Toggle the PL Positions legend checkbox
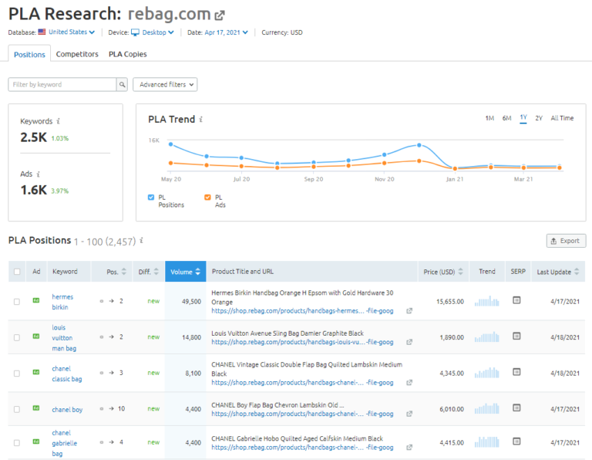This screenshot has width=592, height=460. pos(151,198)
